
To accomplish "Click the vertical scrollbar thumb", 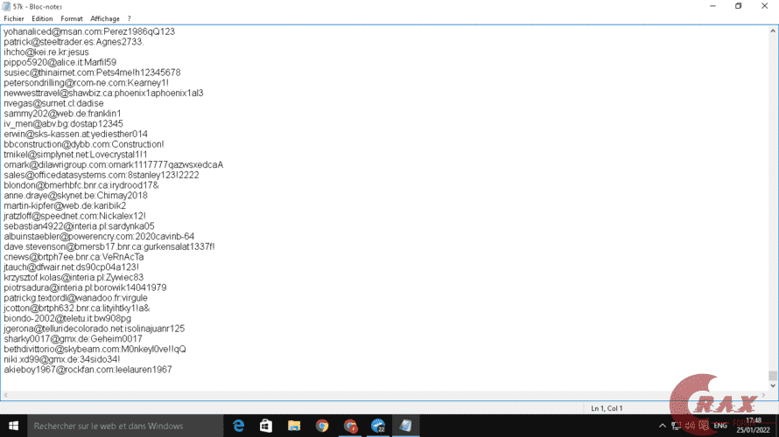I will pos(773,376).
